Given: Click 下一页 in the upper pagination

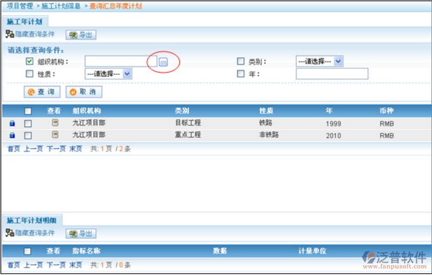Looking at the screenshot, I should pyautogui.click(x=56, y=149).
